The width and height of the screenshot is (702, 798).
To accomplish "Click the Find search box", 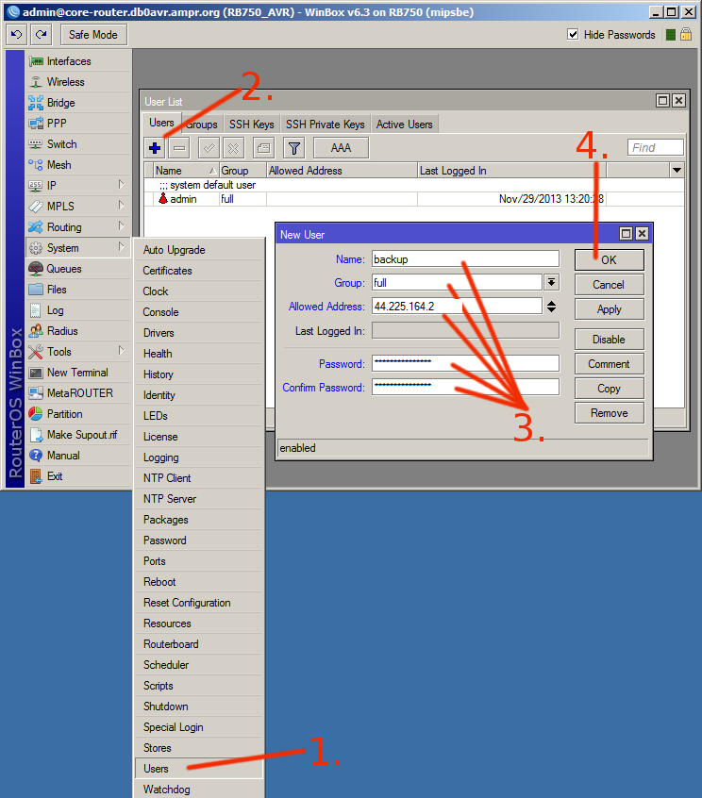I will click(655, 147).
